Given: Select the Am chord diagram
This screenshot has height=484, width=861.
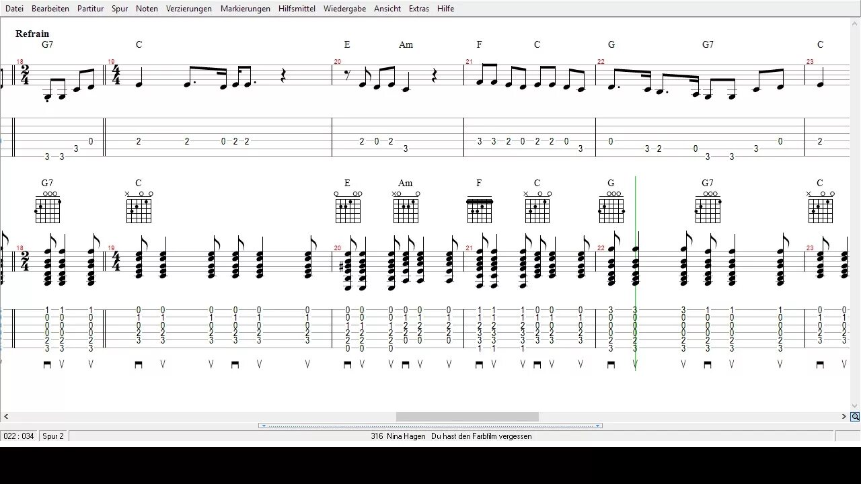Looking at the screenshot, I should [x=406, y=208].
